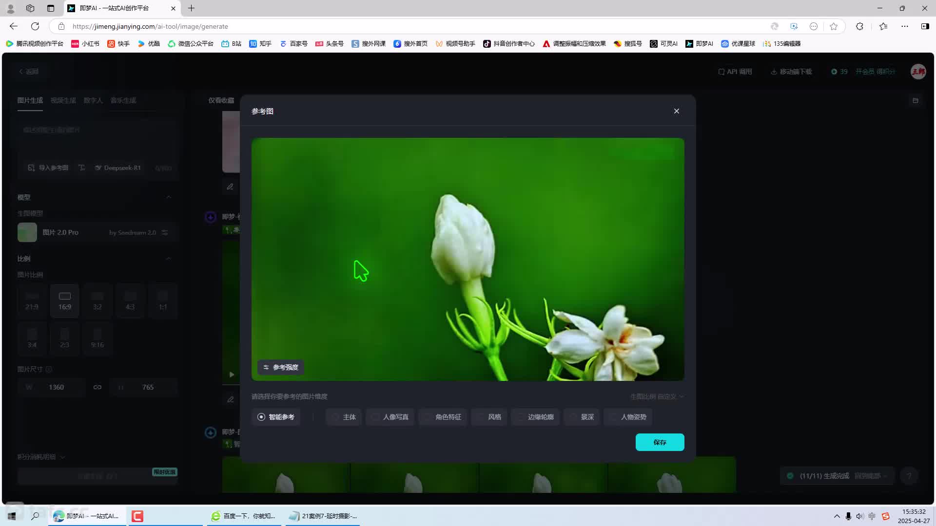
Task: Open the user avatar menu
Action: (918, 72)
